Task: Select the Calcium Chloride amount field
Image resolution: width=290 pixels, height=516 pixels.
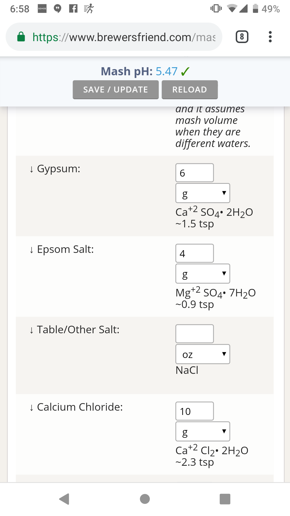Action: click(194, 411)
